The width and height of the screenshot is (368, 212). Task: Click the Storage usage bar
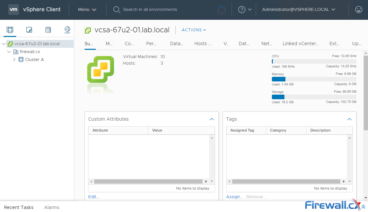tap(314, 97)
